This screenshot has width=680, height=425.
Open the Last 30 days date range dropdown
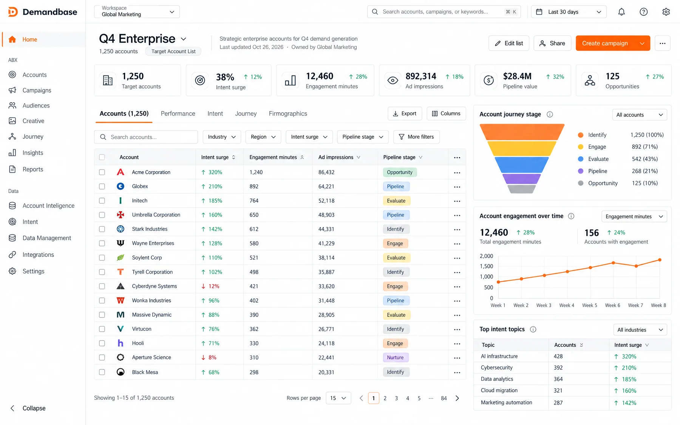pos(569,12)
